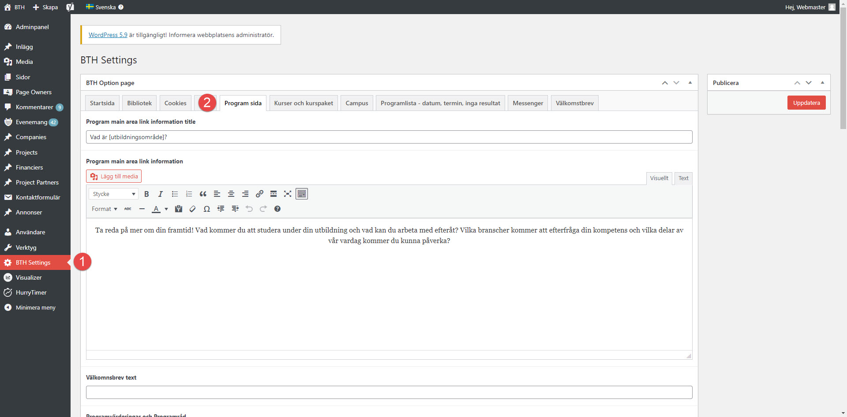Viewport: 847px width, 417px height.
Task: Insert a numbered list
Action: point(189,194)
